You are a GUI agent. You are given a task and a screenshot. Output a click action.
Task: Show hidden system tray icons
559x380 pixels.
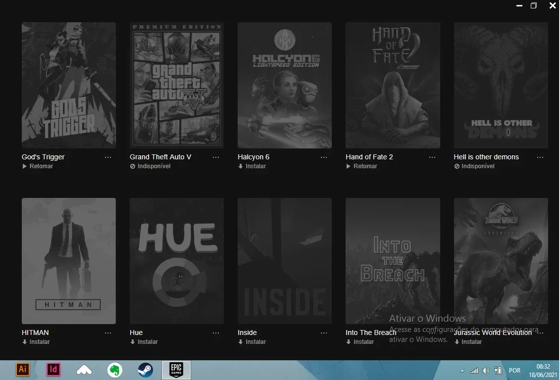pyautogui.click(x=462, y=371)
